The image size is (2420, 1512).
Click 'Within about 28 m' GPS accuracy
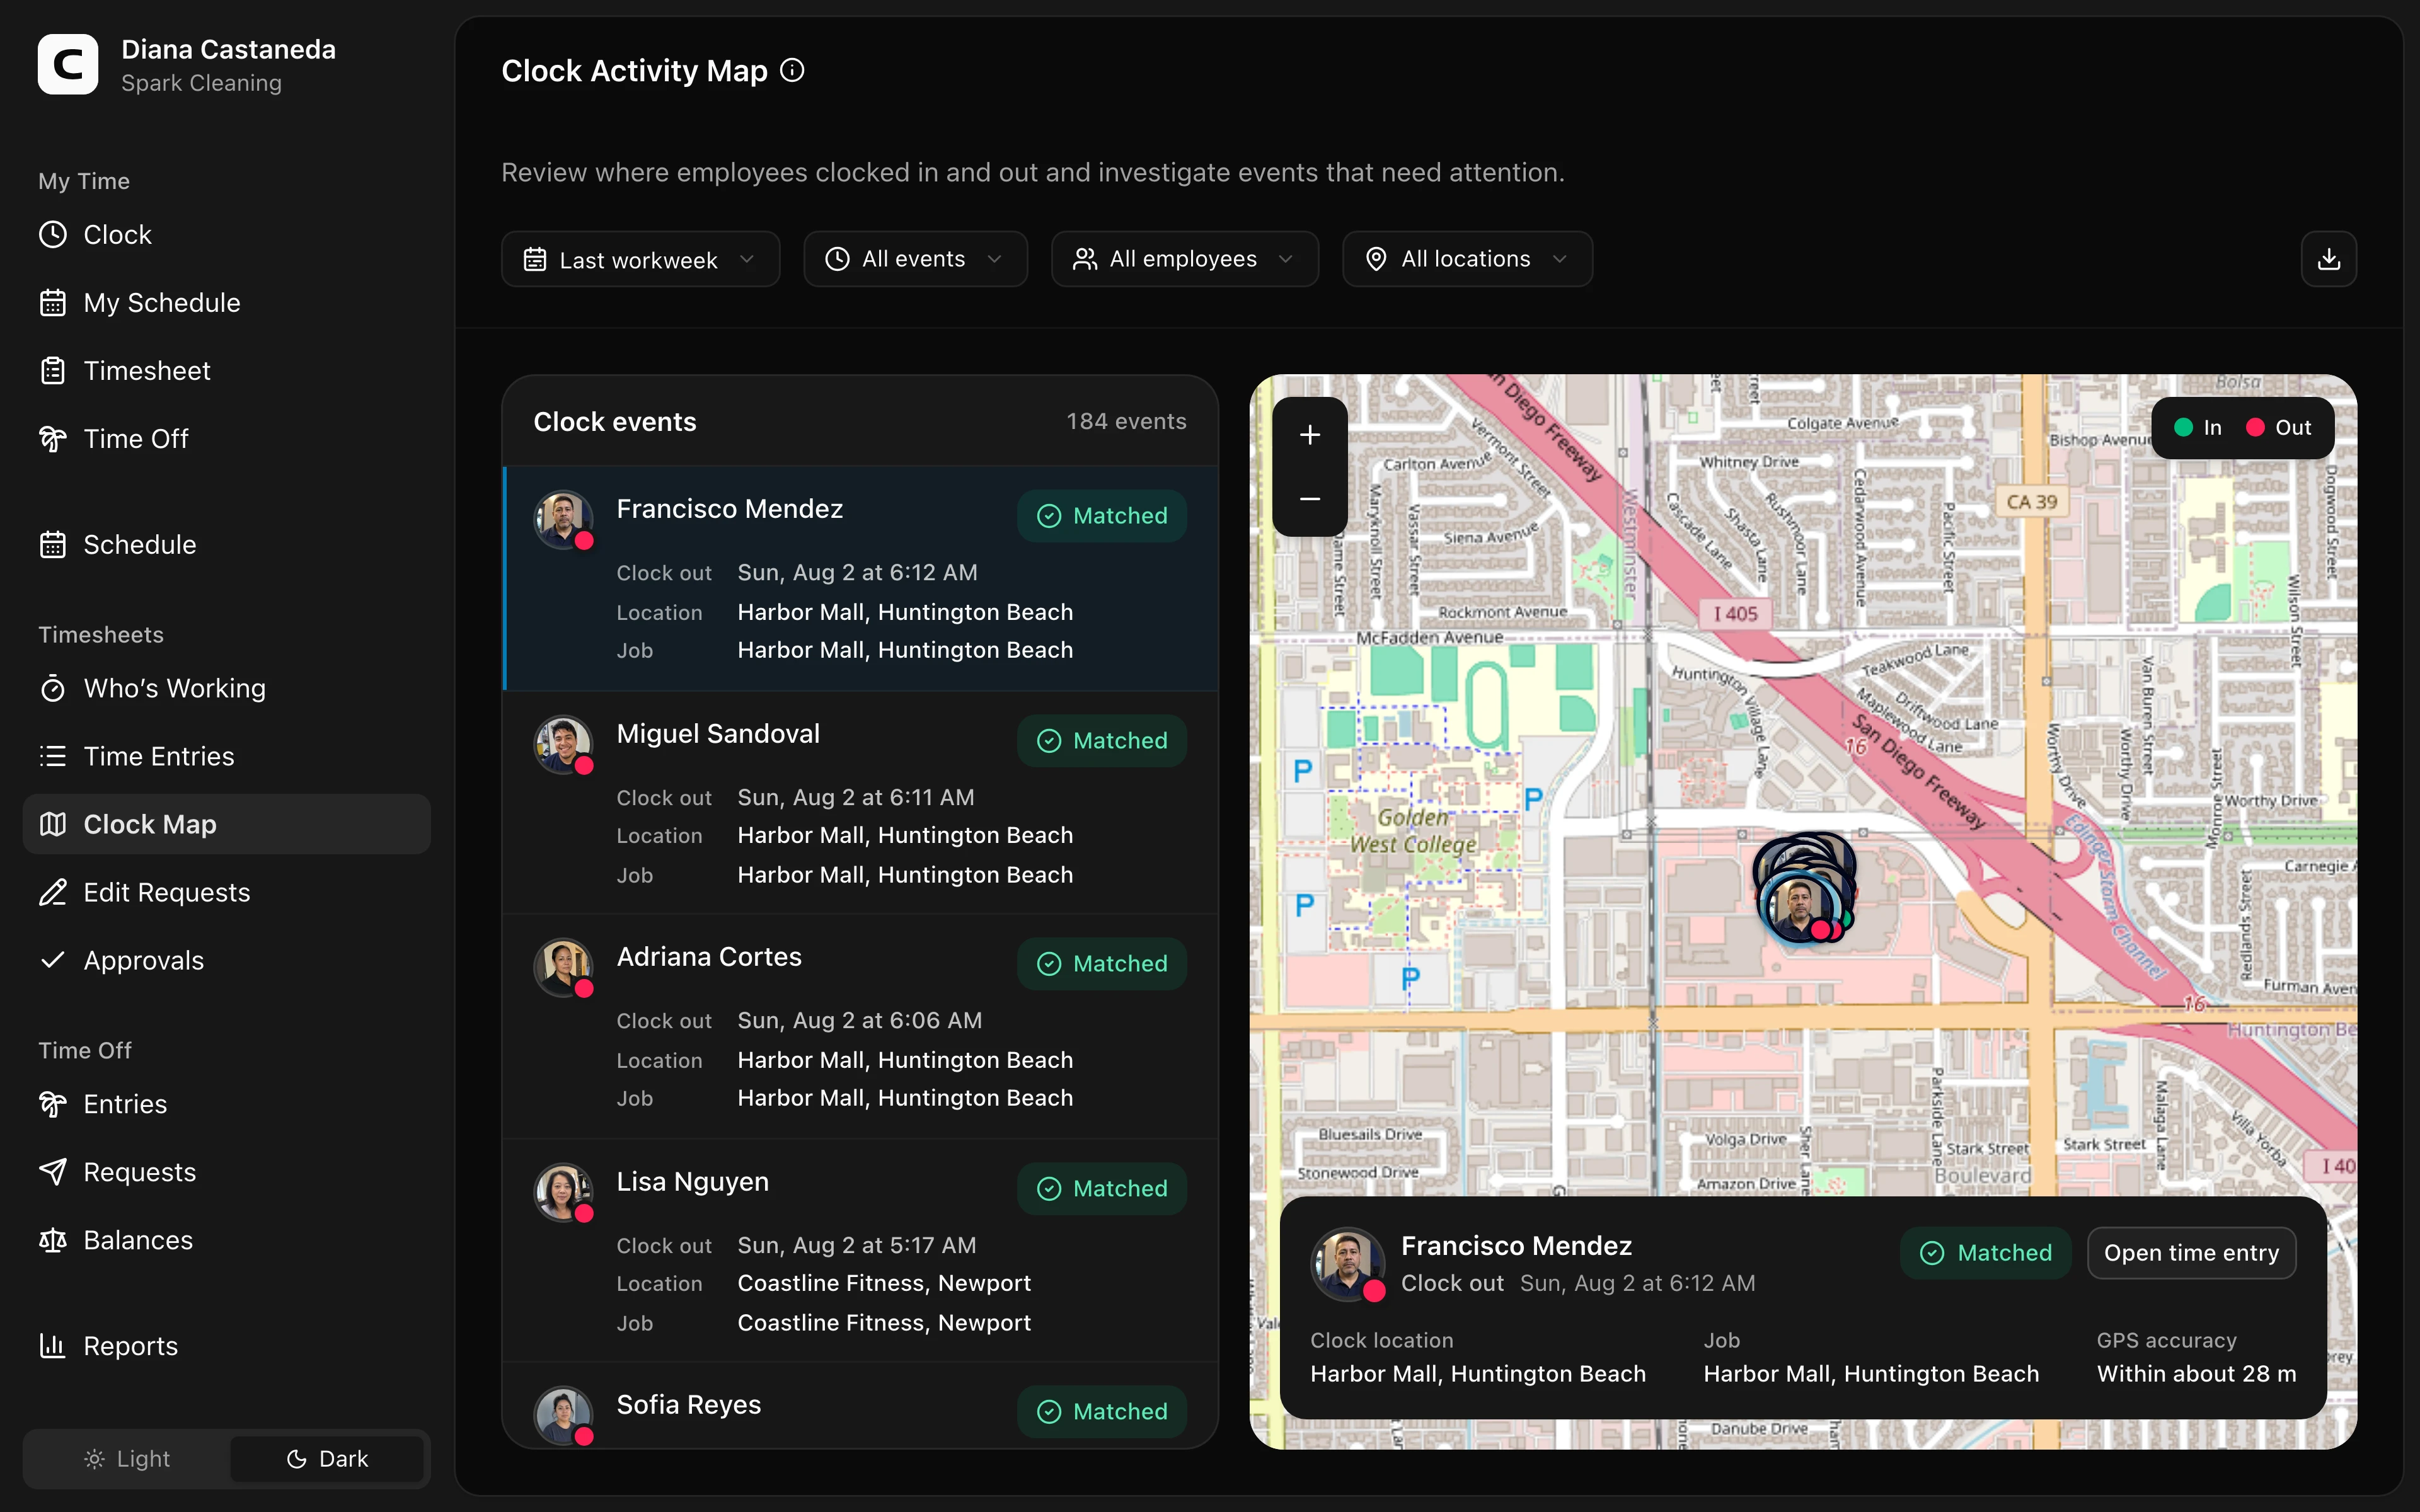pyautogui.click(x=2196, y=1374)
